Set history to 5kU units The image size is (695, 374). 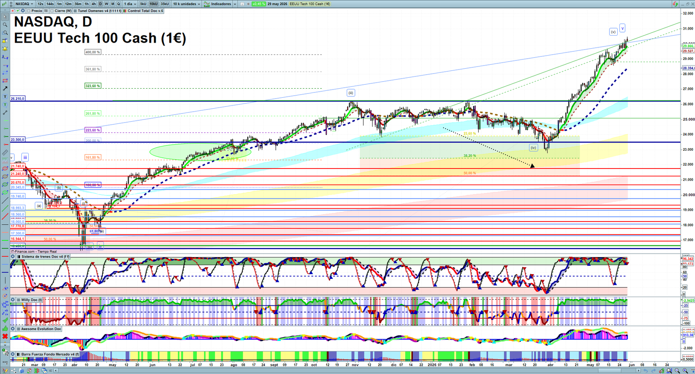click(x=143, y=4)
